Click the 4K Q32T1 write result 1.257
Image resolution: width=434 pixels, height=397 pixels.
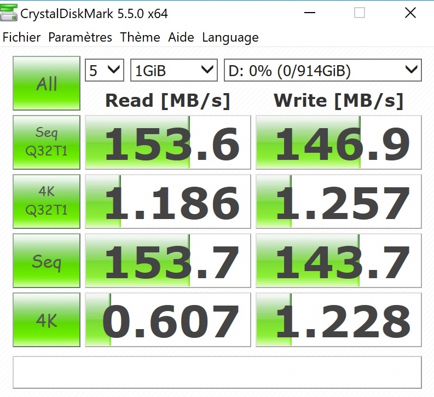(x=339, y=202)
